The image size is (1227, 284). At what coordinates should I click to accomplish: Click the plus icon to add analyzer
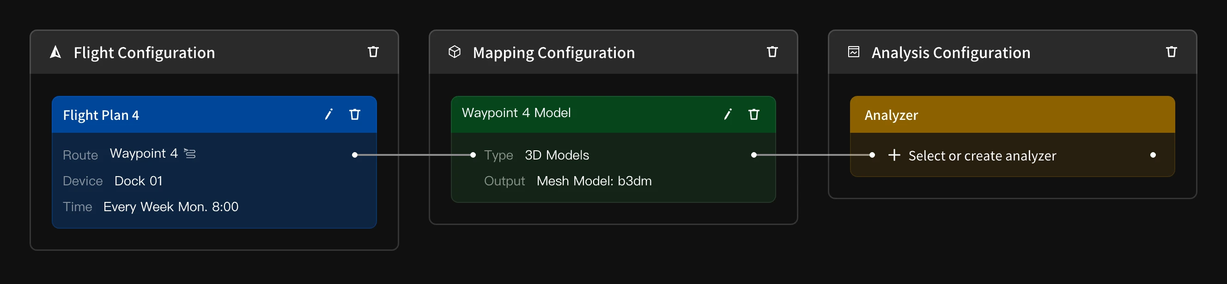tap(894, 155)
